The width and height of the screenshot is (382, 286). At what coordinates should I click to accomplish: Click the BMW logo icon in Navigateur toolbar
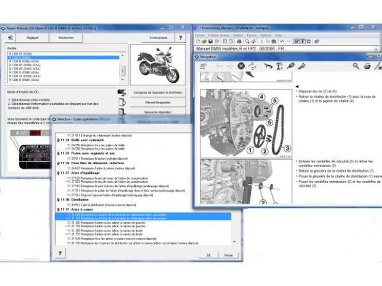(203, 66)
